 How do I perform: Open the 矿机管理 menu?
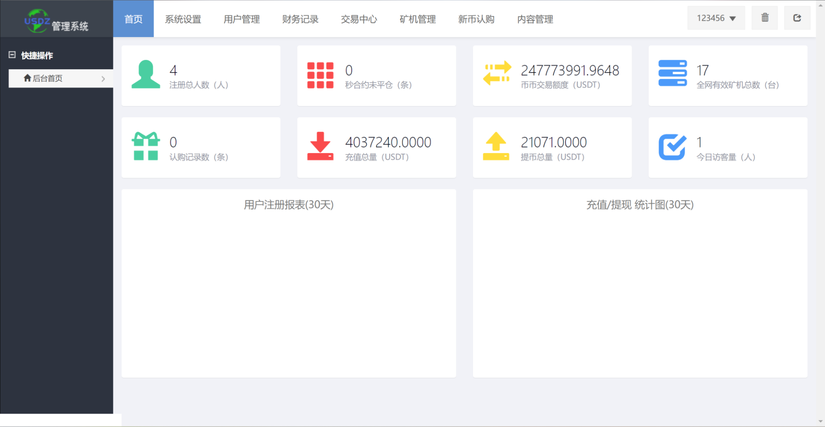418,19
